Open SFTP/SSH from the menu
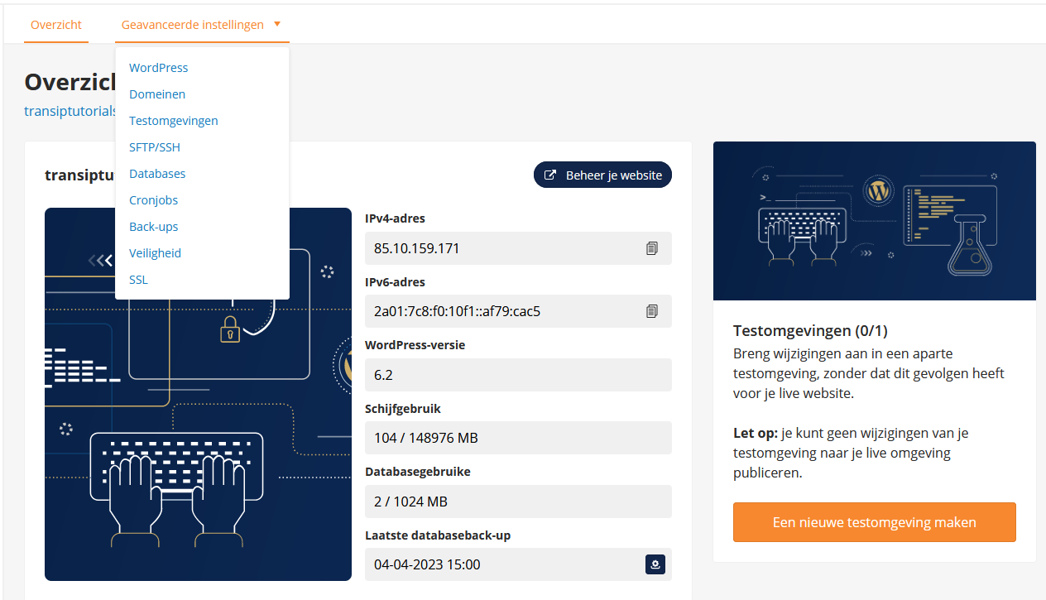 [x=155, y=147]
